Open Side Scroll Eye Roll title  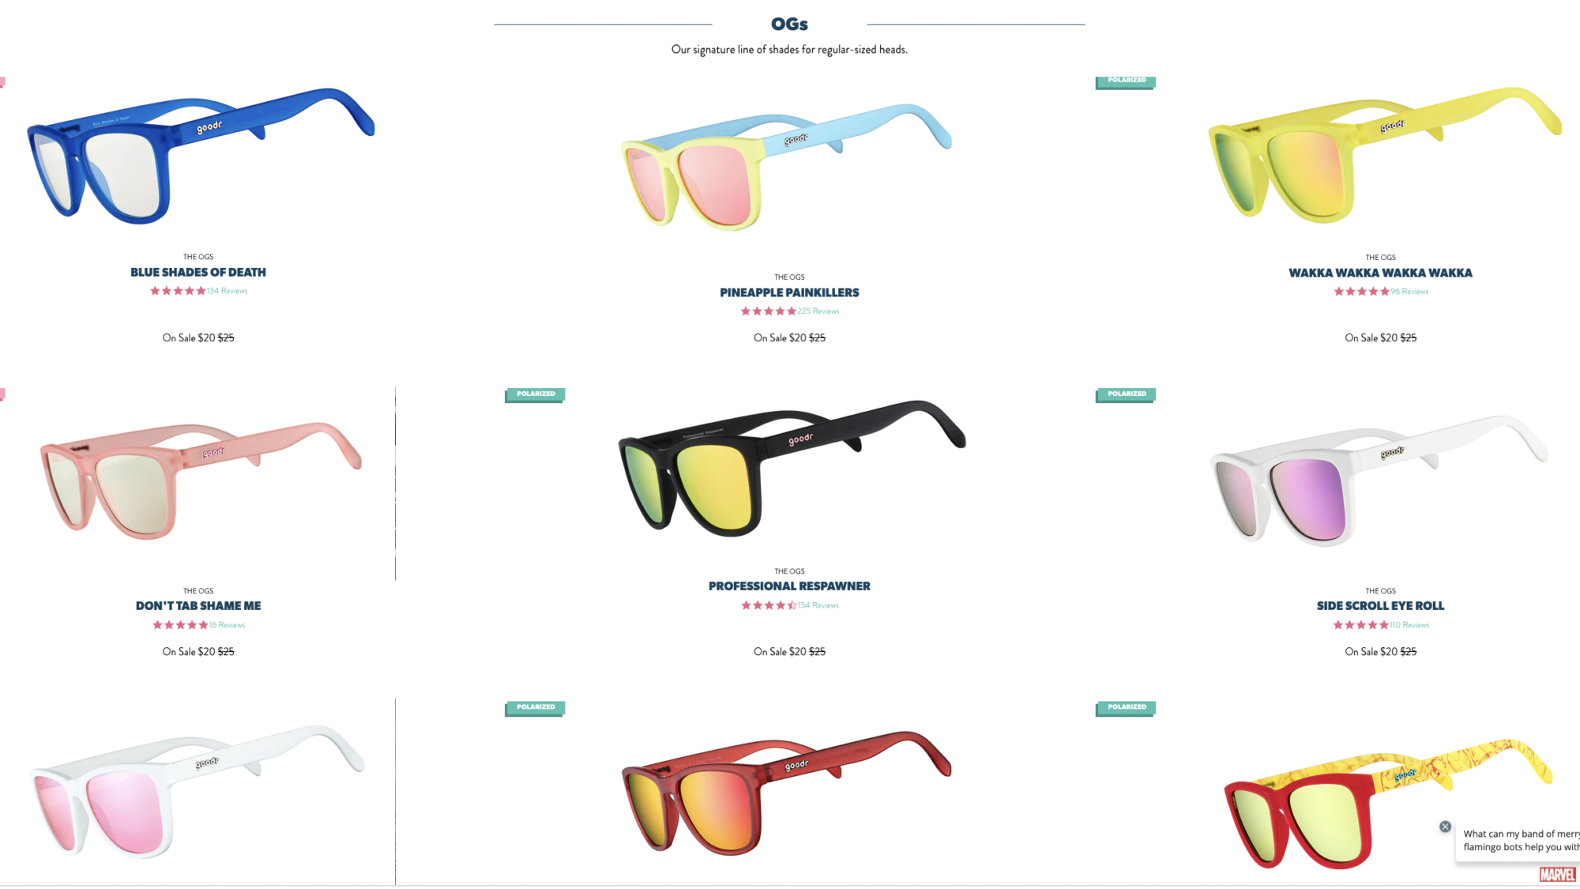(x=1380, y=606)
